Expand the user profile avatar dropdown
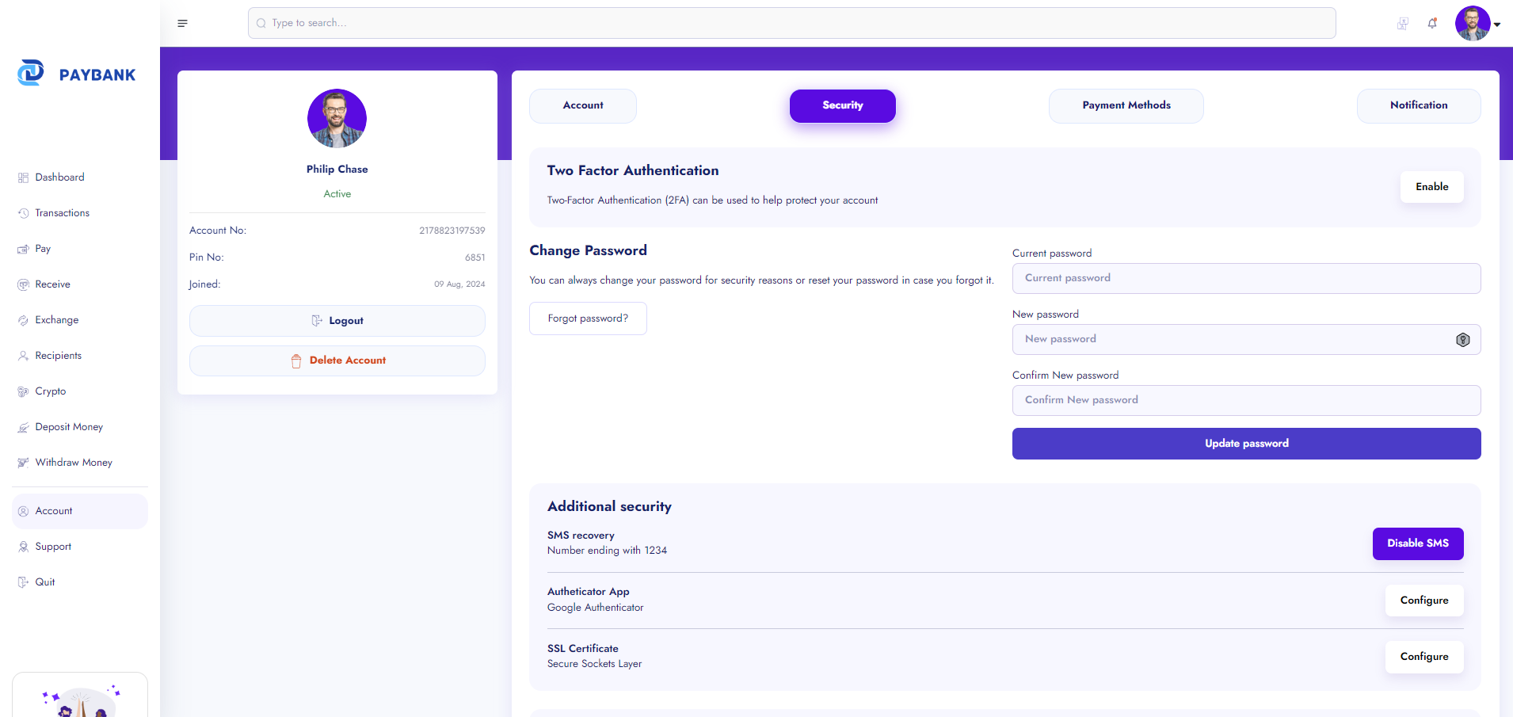Image resolution: width=1513 pixels, height=717 pixels. 1477,24
